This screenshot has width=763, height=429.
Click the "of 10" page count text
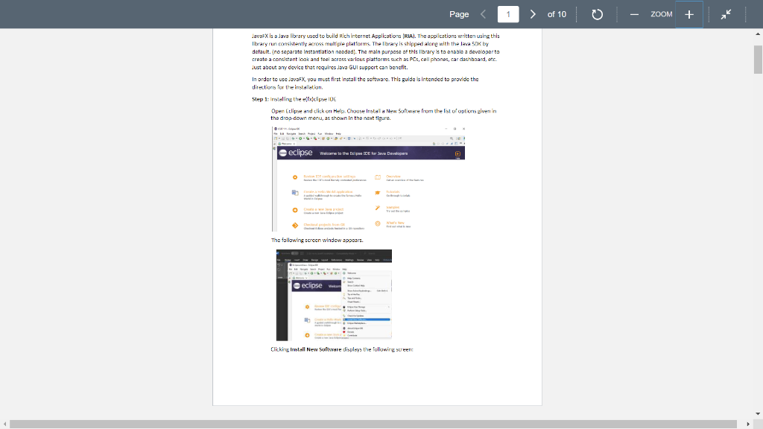[557, 14]
